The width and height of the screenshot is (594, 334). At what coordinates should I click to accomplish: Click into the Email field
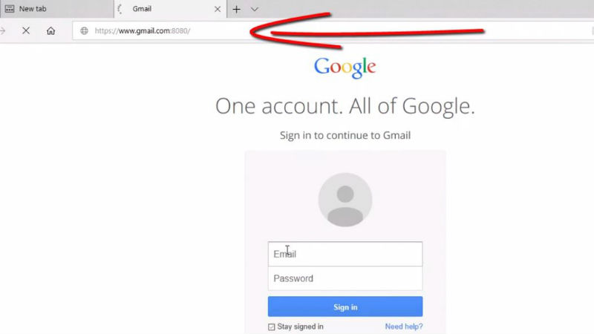pos(345,254)
